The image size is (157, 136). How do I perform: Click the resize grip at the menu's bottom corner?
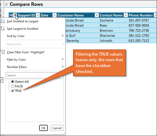pyautogui.click(x=64, y=133)
